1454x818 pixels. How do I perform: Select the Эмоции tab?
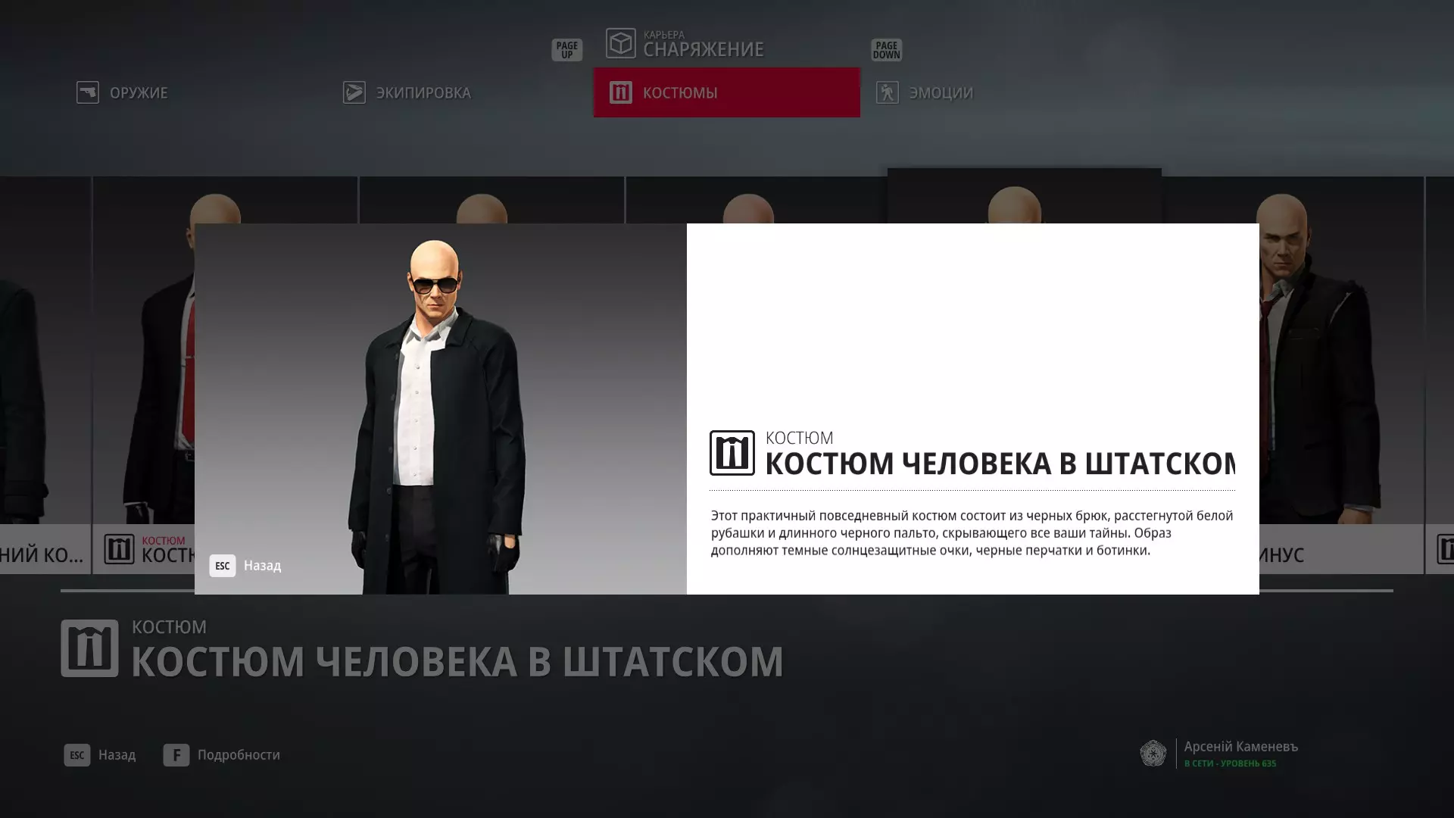click(941, 92)
